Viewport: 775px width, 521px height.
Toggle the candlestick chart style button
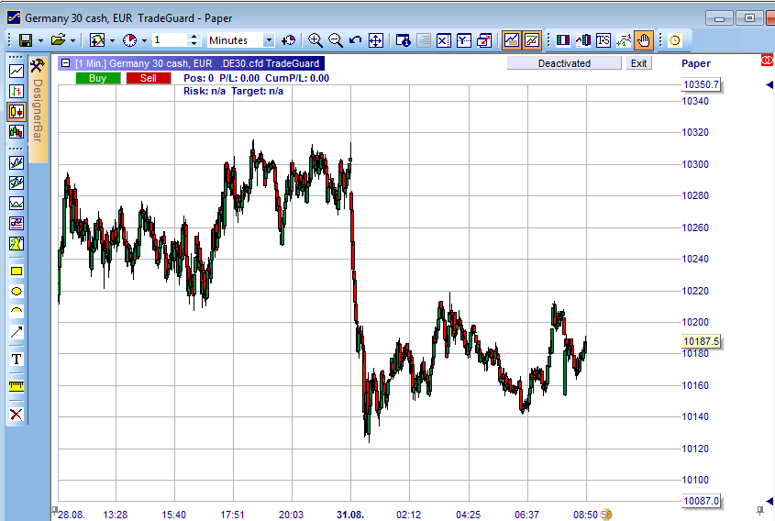pyautogui.click(x=17, y=111)
